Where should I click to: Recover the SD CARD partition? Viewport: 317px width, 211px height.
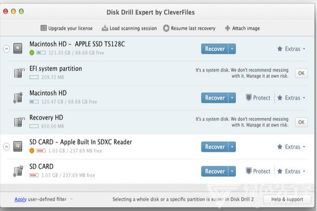click(215, 171)
